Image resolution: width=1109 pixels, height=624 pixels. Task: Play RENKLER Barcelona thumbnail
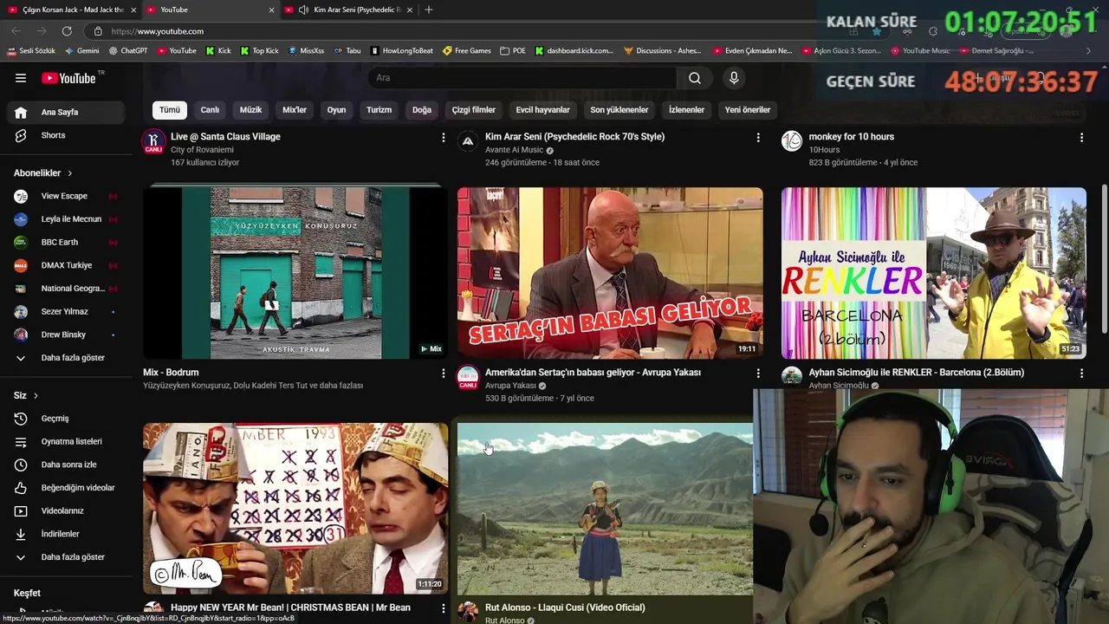(934, 273)
